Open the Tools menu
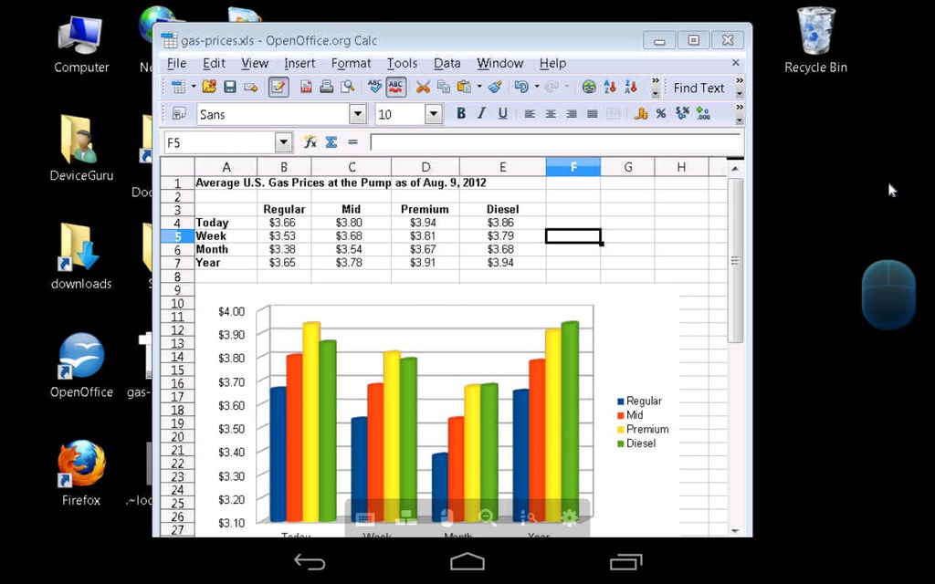 [402, 63]
